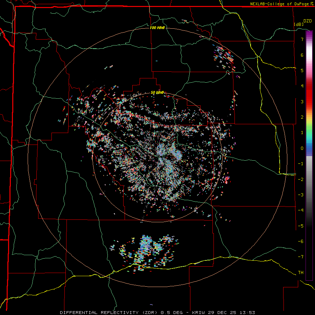This screenshot has height=315, width=315.
Task: Click the -7 dB value on the scale
Action: (x=301, y=257)
